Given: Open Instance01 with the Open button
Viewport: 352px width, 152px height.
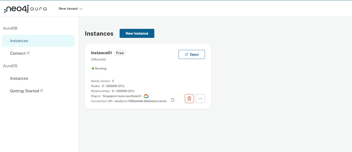Looking at the screenshot, I should pos(192,54).
